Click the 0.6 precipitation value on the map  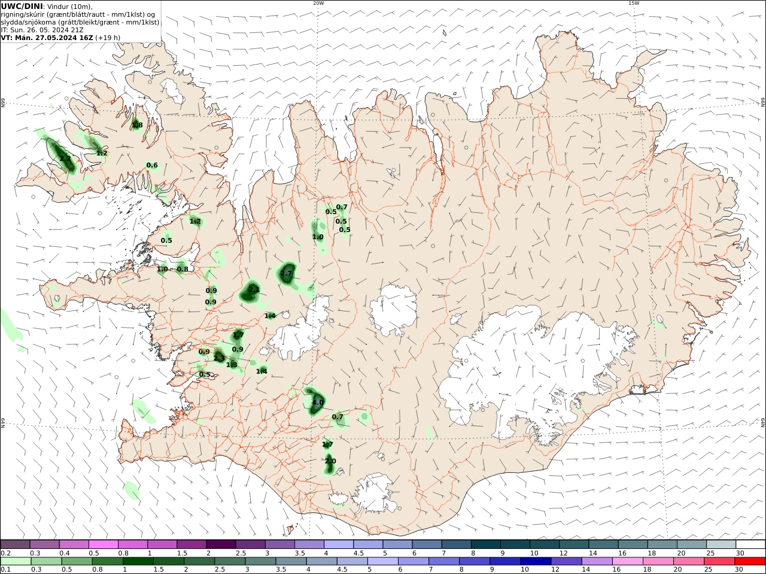coord(152,166)
